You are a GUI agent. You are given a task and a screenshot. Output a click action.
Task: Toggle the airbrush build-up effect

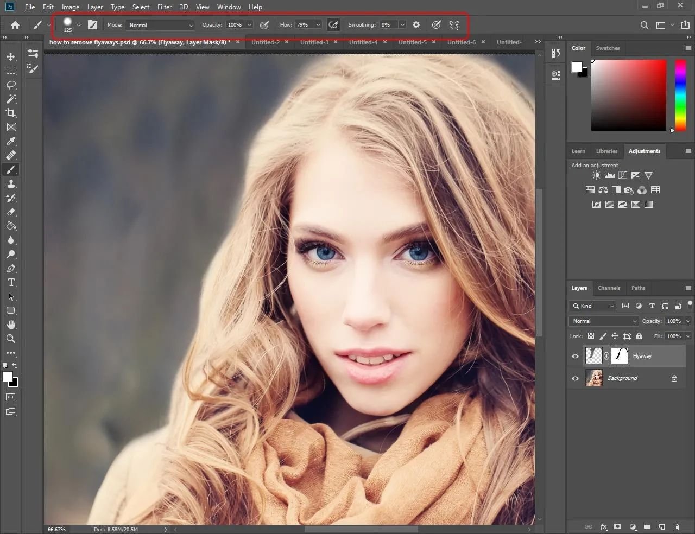click(333, 25)
